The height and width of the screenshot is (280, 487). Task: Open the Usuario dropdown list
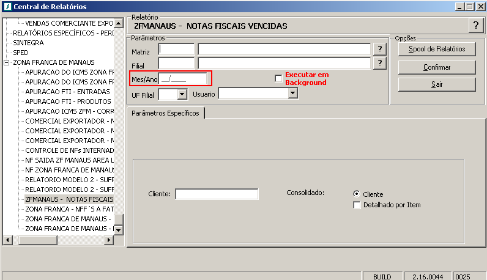click(292, 93)
